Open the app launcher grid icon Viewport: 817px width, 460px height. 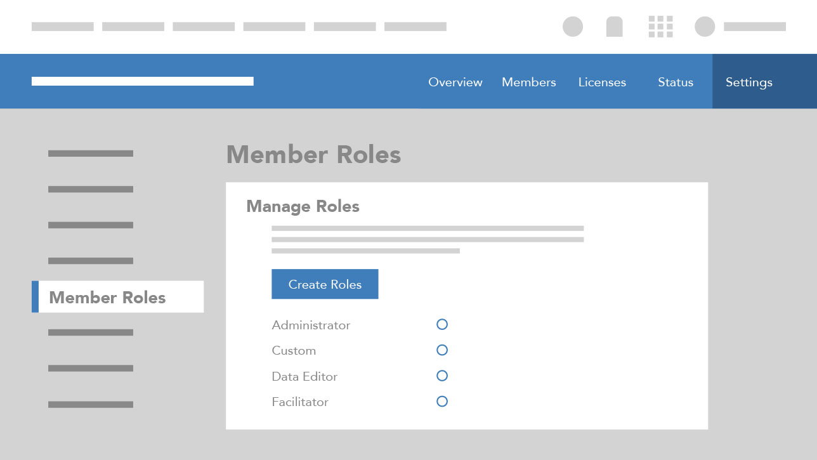point(660,27)
